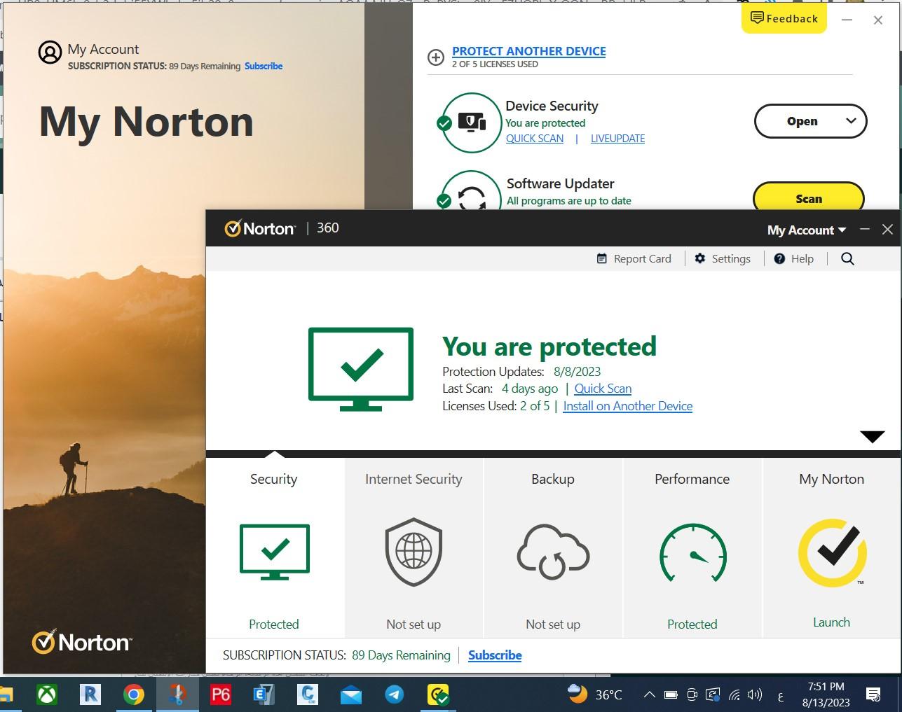
Task: Click the Performance gauge icon
Action: [692, 552]
